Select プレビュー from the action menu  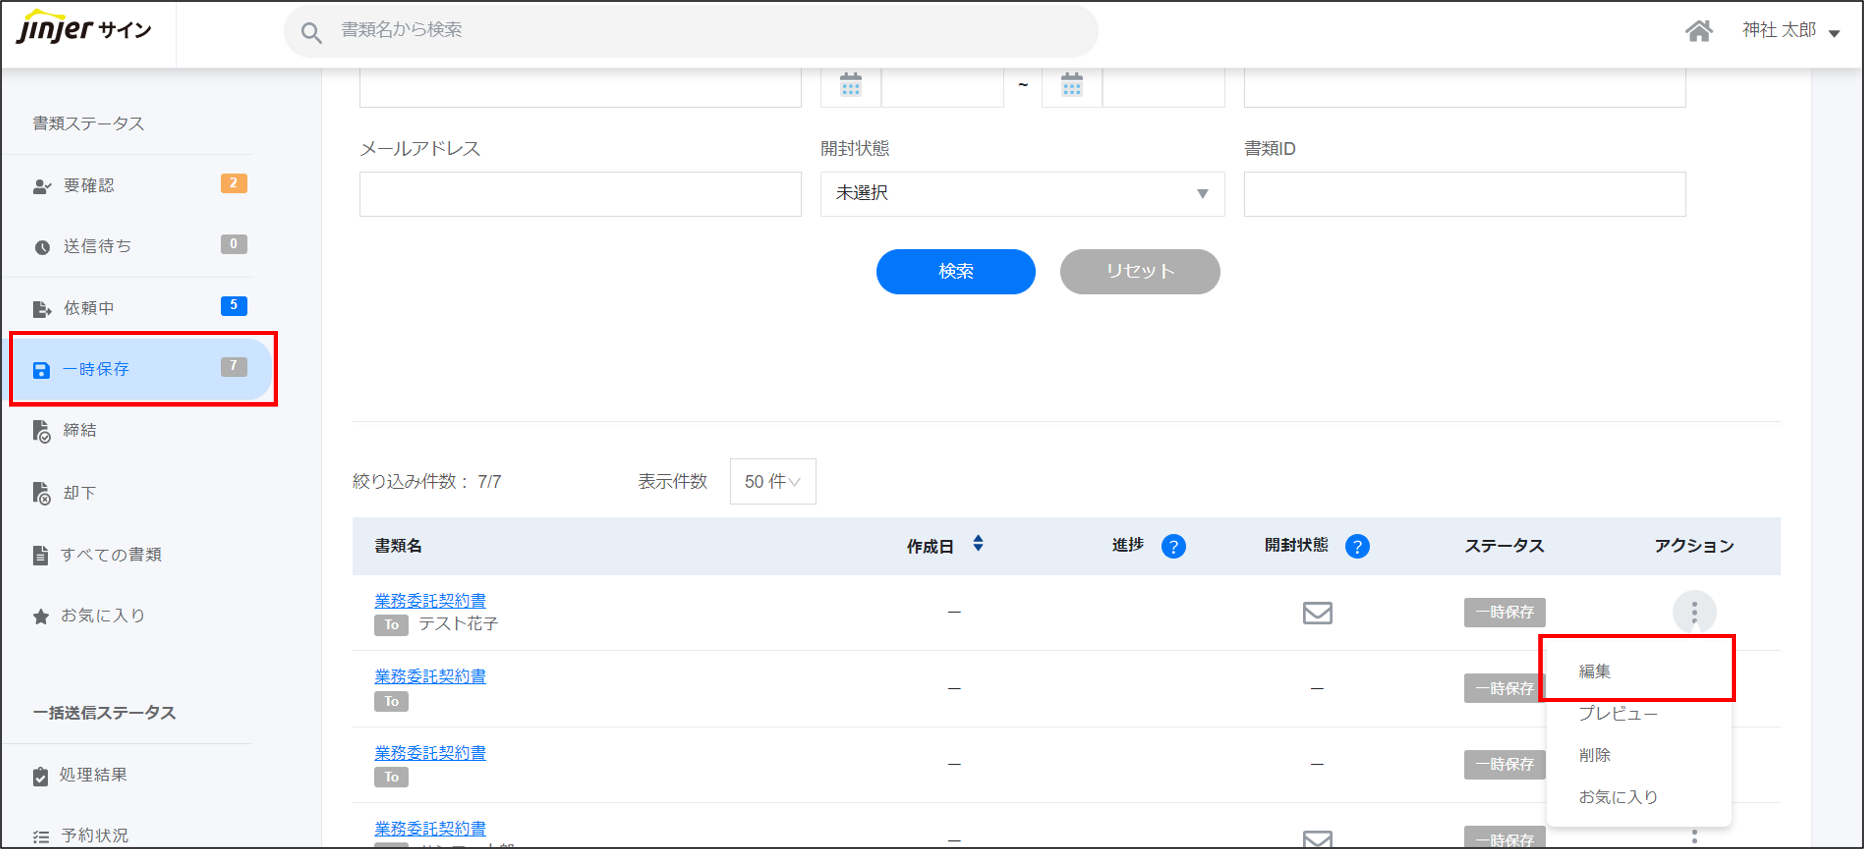click(1617, 713)
